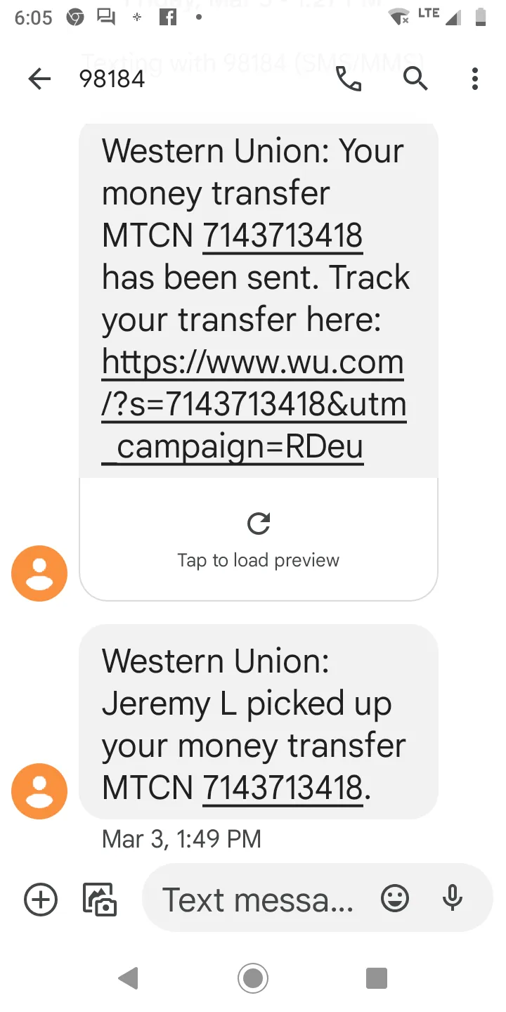Tap the contact avatar beside pickup message
This screenshot has height=1012, width=506.
(x=39, y=791)
